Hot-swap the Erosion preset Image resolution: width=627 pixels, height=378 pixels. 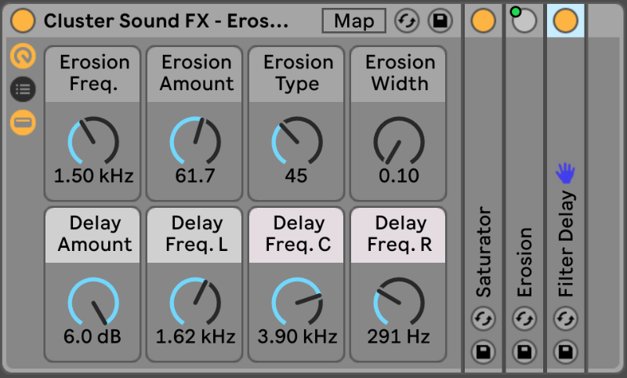pos(524,319)
